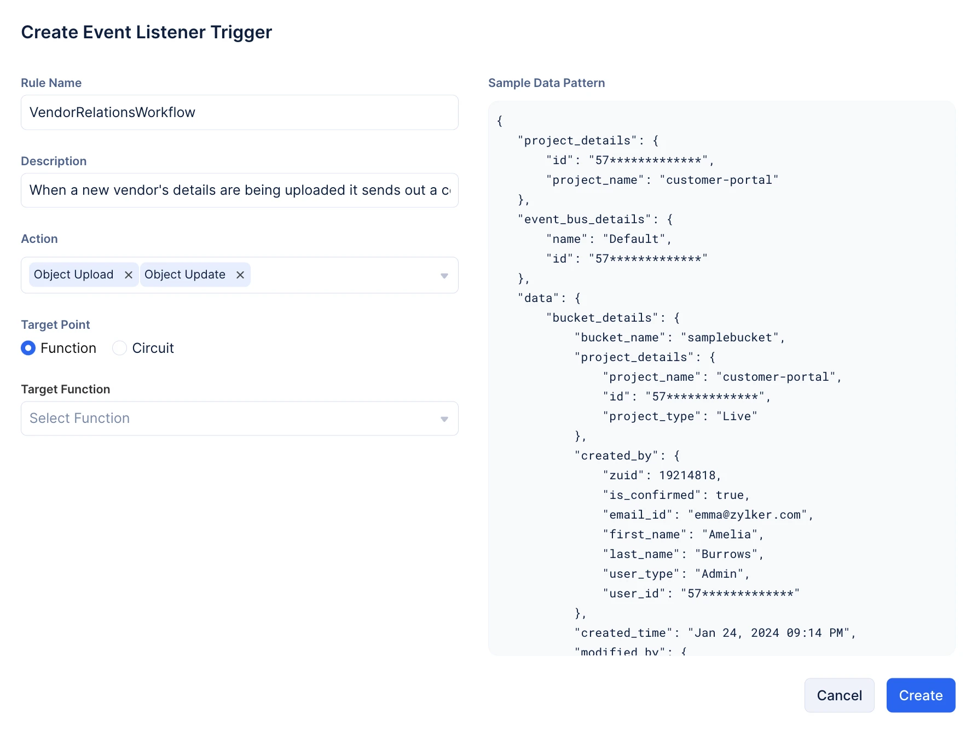
Task: Click the "user_id" JSON line
Action: (702, 594)
